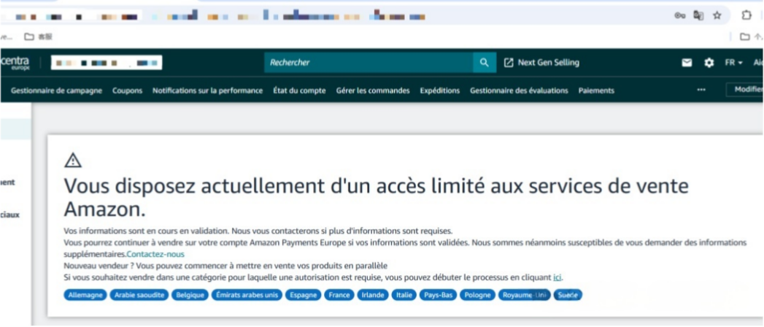Open the Paiements menu item
Screen dimensions: 764x327
[x=596, y=91]
